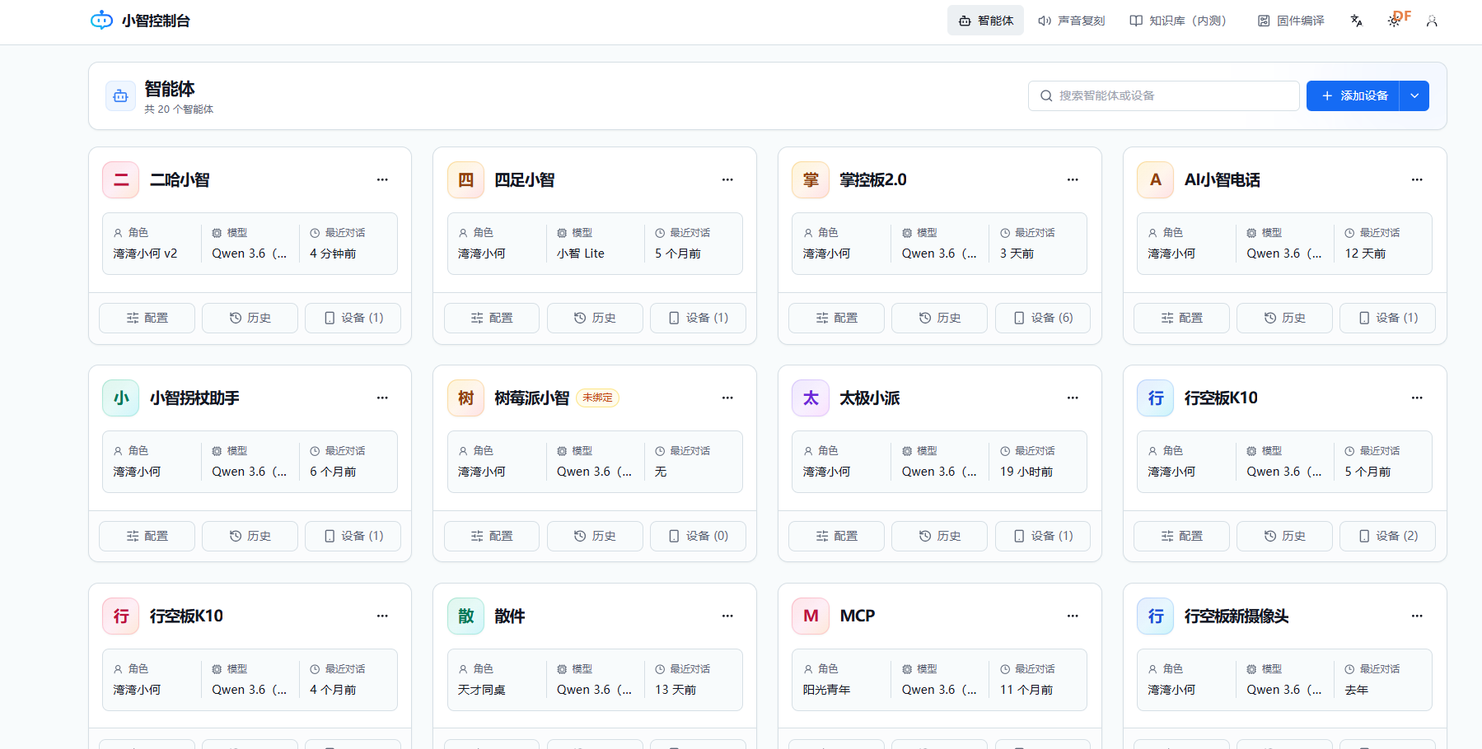This screenshot has width=1482, height=749.
Task: Open the more menu on 行空板新摄像头 card
Action: [1417, 616]
